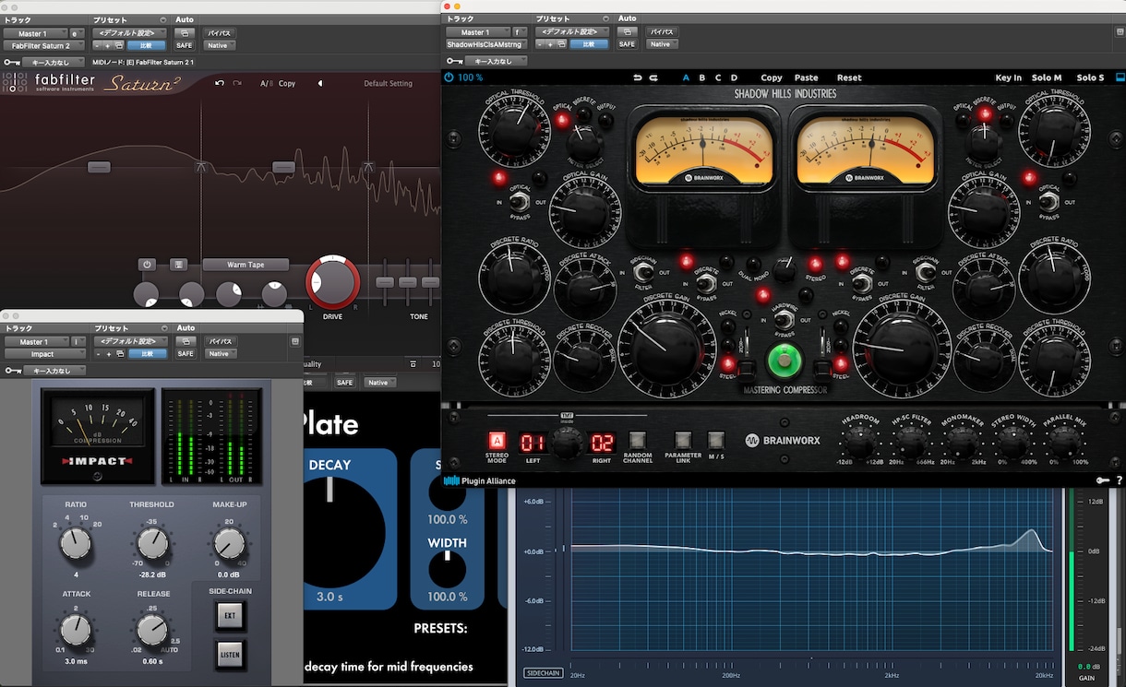
Task: Toggle the M / S button
Action: coord(716,440)
